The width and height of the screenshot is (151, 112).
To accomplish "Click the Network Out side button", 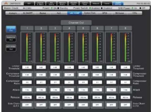I will coord(11,39).
